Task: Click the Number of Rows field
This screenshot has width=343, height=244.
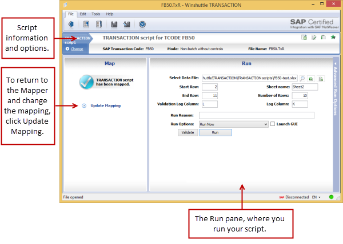Action: [300, 96]
